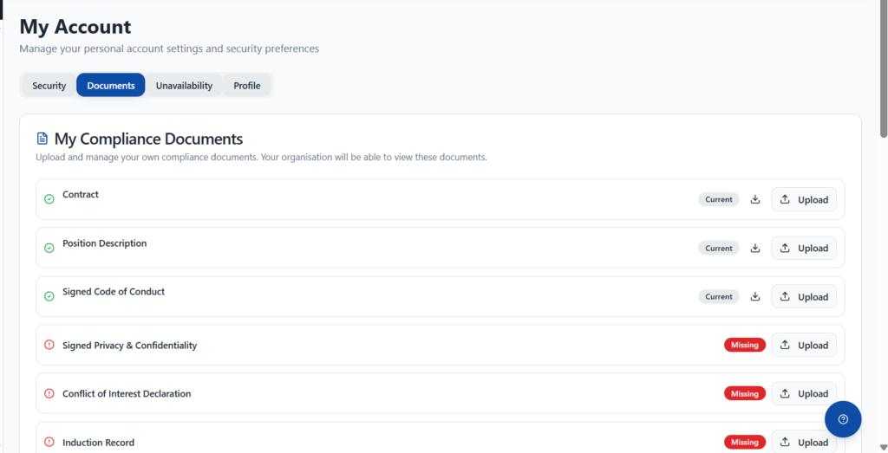Image resolution: width=888 pixels, height=453 pixels.
Task: Click the Induction Record name
Action: click(98, 443)
